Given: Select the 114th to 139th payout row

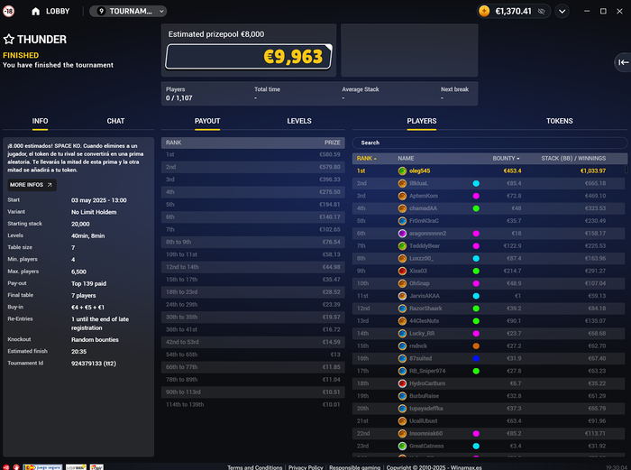Looking at the screenshot, I should (253, 404).
